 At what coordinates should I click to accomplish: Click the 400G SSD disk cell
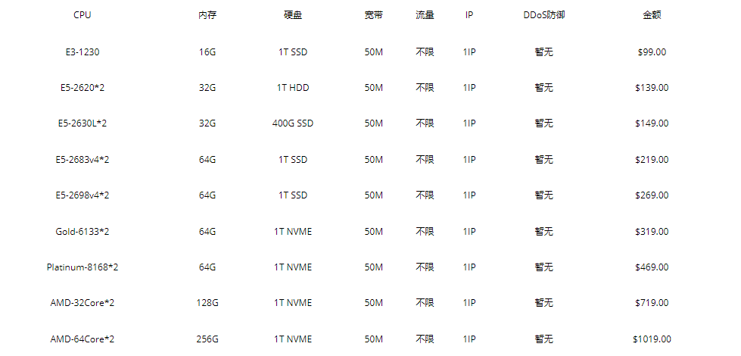(x=292, y=123)
